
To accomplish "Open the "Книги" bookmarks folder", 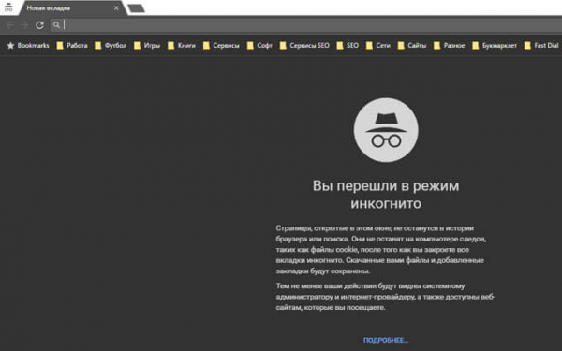I will (182, 46).
